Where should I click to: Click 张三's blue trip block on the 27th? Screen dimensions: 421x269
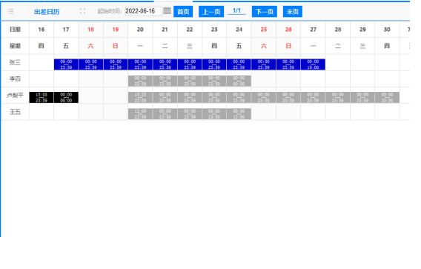[x=313, y=64]
